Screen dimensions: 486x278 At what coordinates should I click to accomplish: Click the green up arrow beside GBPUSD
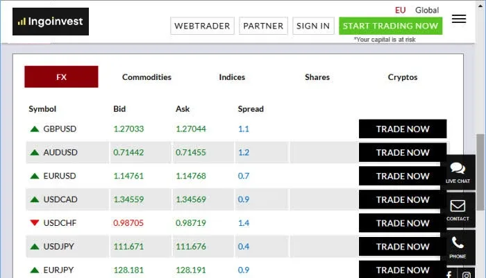coord(34,129)
